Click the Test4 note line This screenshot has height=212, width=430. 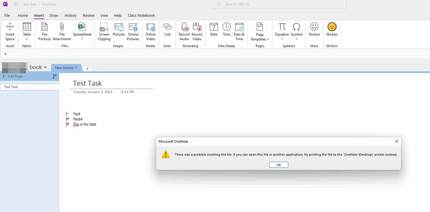click(x=78, y=119)
